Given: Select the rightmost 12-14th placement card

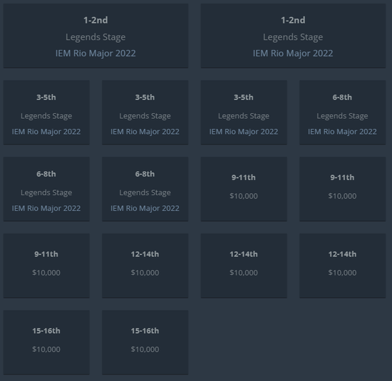Looking at the screenshot, I should tap(343, 266).
